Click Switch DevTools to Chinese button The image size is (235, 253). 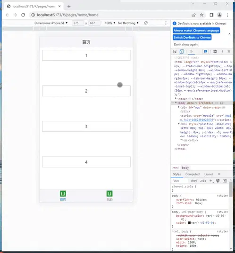[x=192, y=38]
